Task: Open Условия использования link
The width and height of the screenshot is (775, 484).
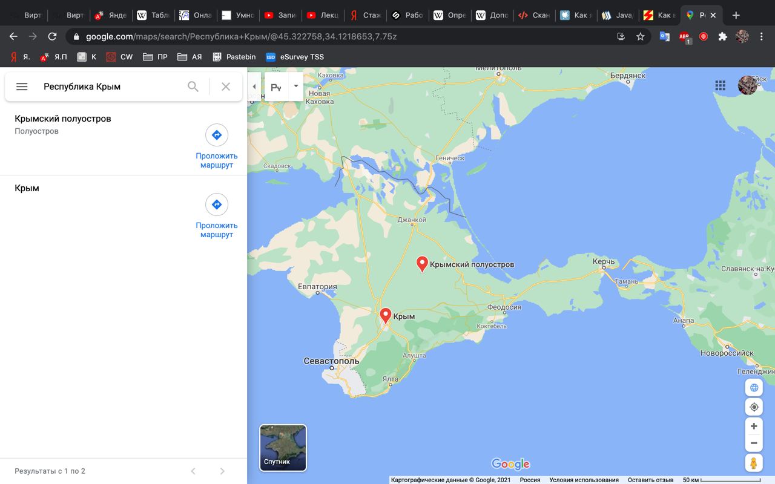Action: (x=584, y=480)
